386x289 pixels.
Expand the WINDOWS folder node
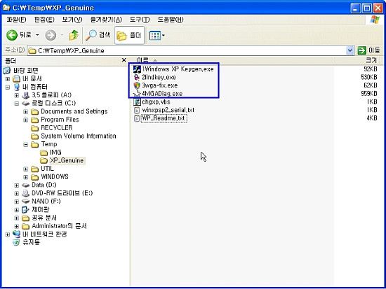(26, 177)
